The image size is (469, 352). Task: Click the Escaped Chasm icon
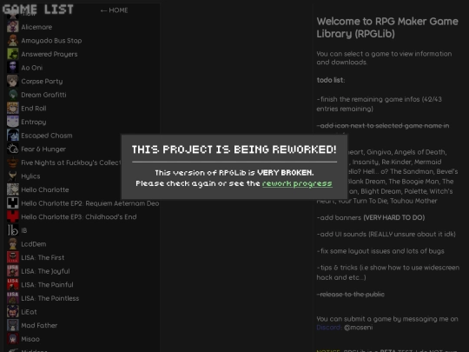[x=12, y=136]
